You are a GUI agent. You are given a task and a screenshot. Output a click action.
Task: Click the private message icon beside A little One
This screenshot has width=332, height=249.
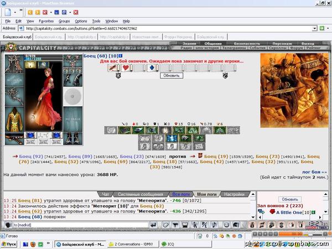click(x=261, y=211)
